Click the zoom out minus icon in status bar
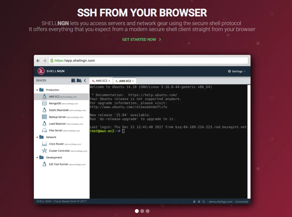This screenshot has height=217, width=292. (194, 202)
